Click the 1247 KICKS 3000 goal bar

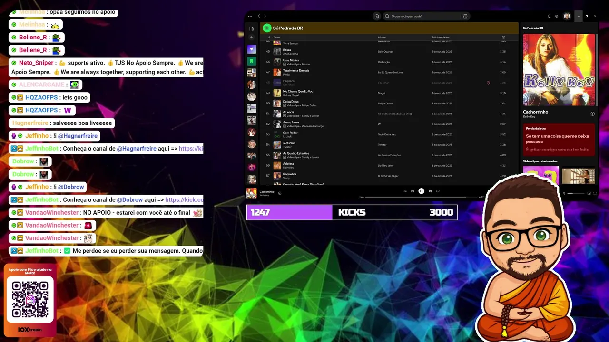click(352, 212)
